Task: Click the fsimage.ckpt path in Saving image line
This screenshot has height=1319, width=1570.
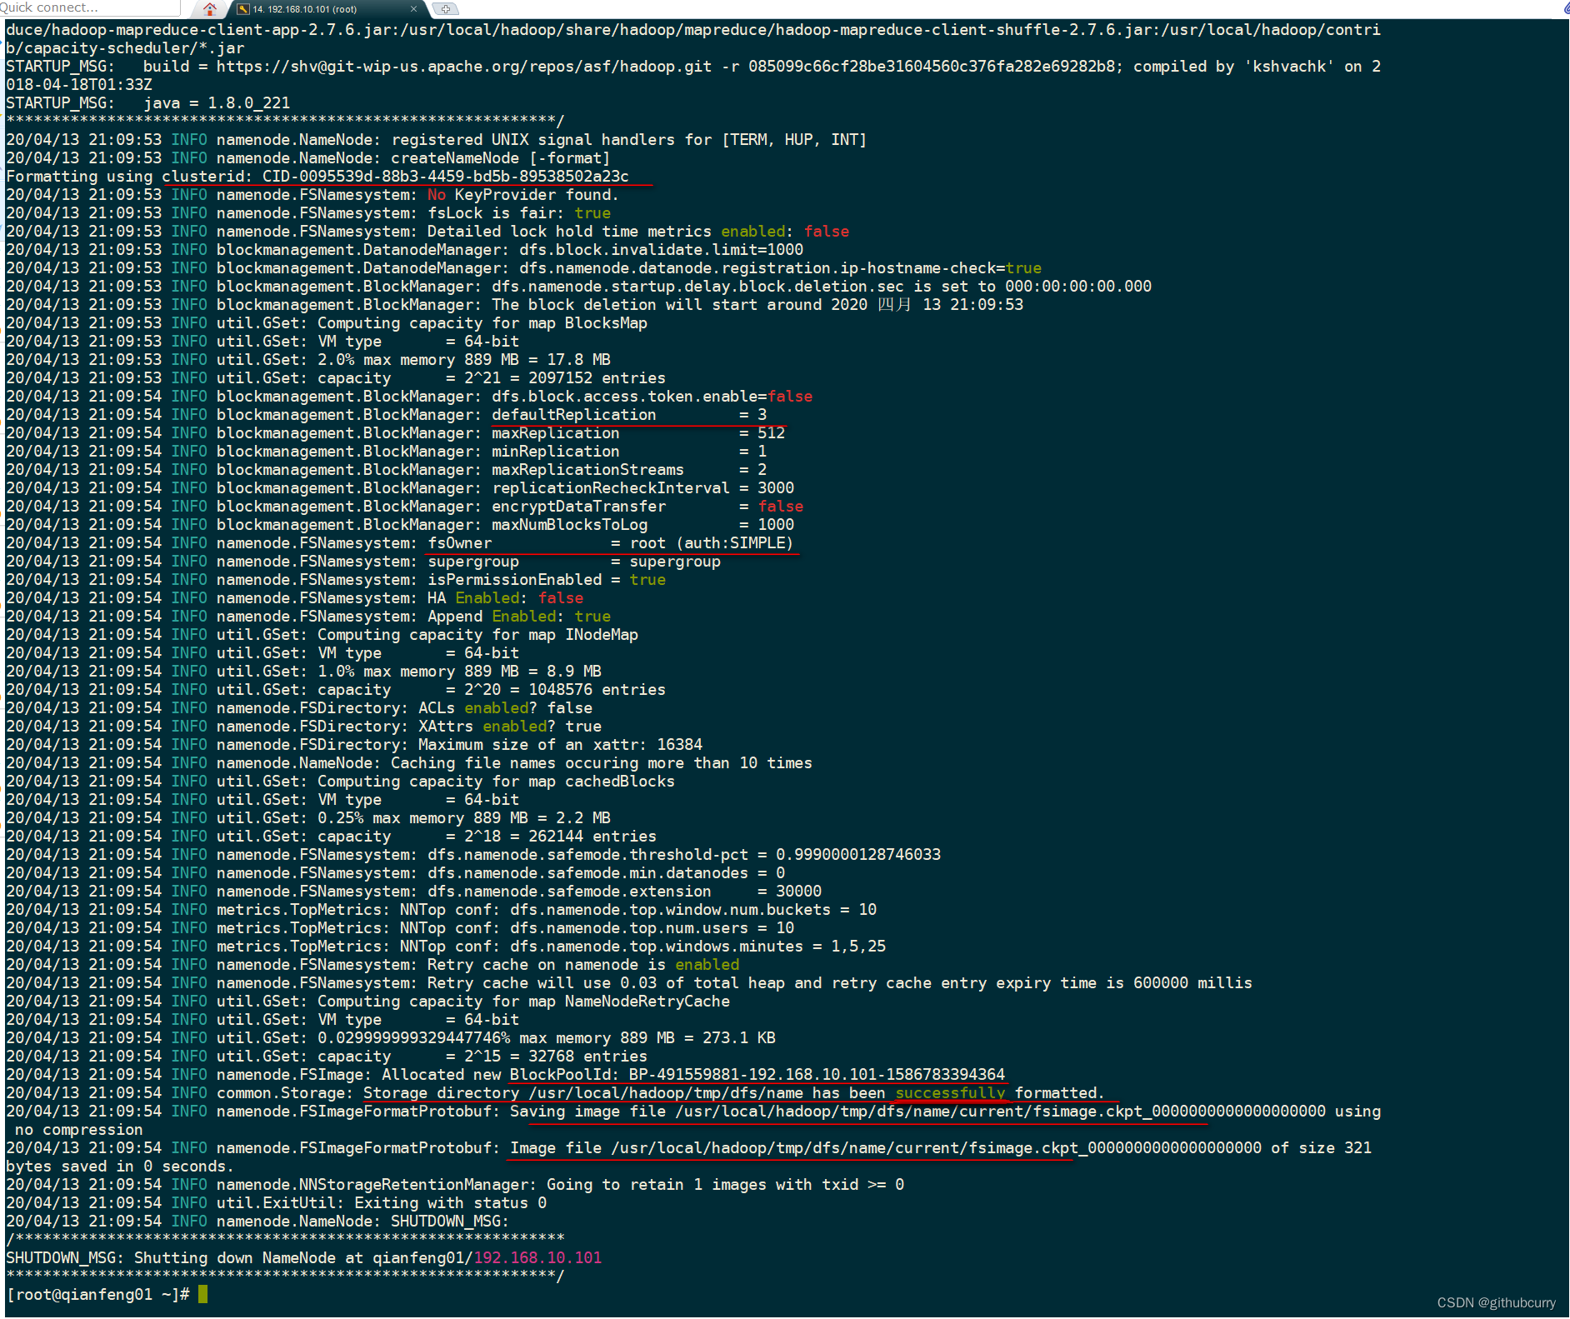Action: click(x=1000, y=1112)
